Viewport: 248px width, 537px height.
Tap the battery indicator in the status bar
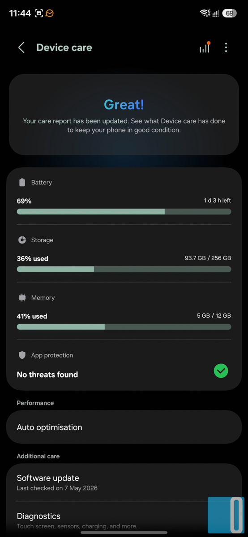tap(230, 13)
